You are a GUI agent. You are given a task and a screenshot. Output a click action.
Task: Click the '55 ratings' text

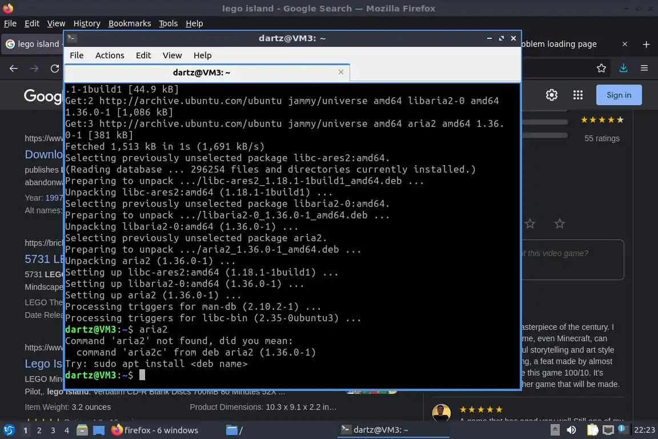click(602, 138)
